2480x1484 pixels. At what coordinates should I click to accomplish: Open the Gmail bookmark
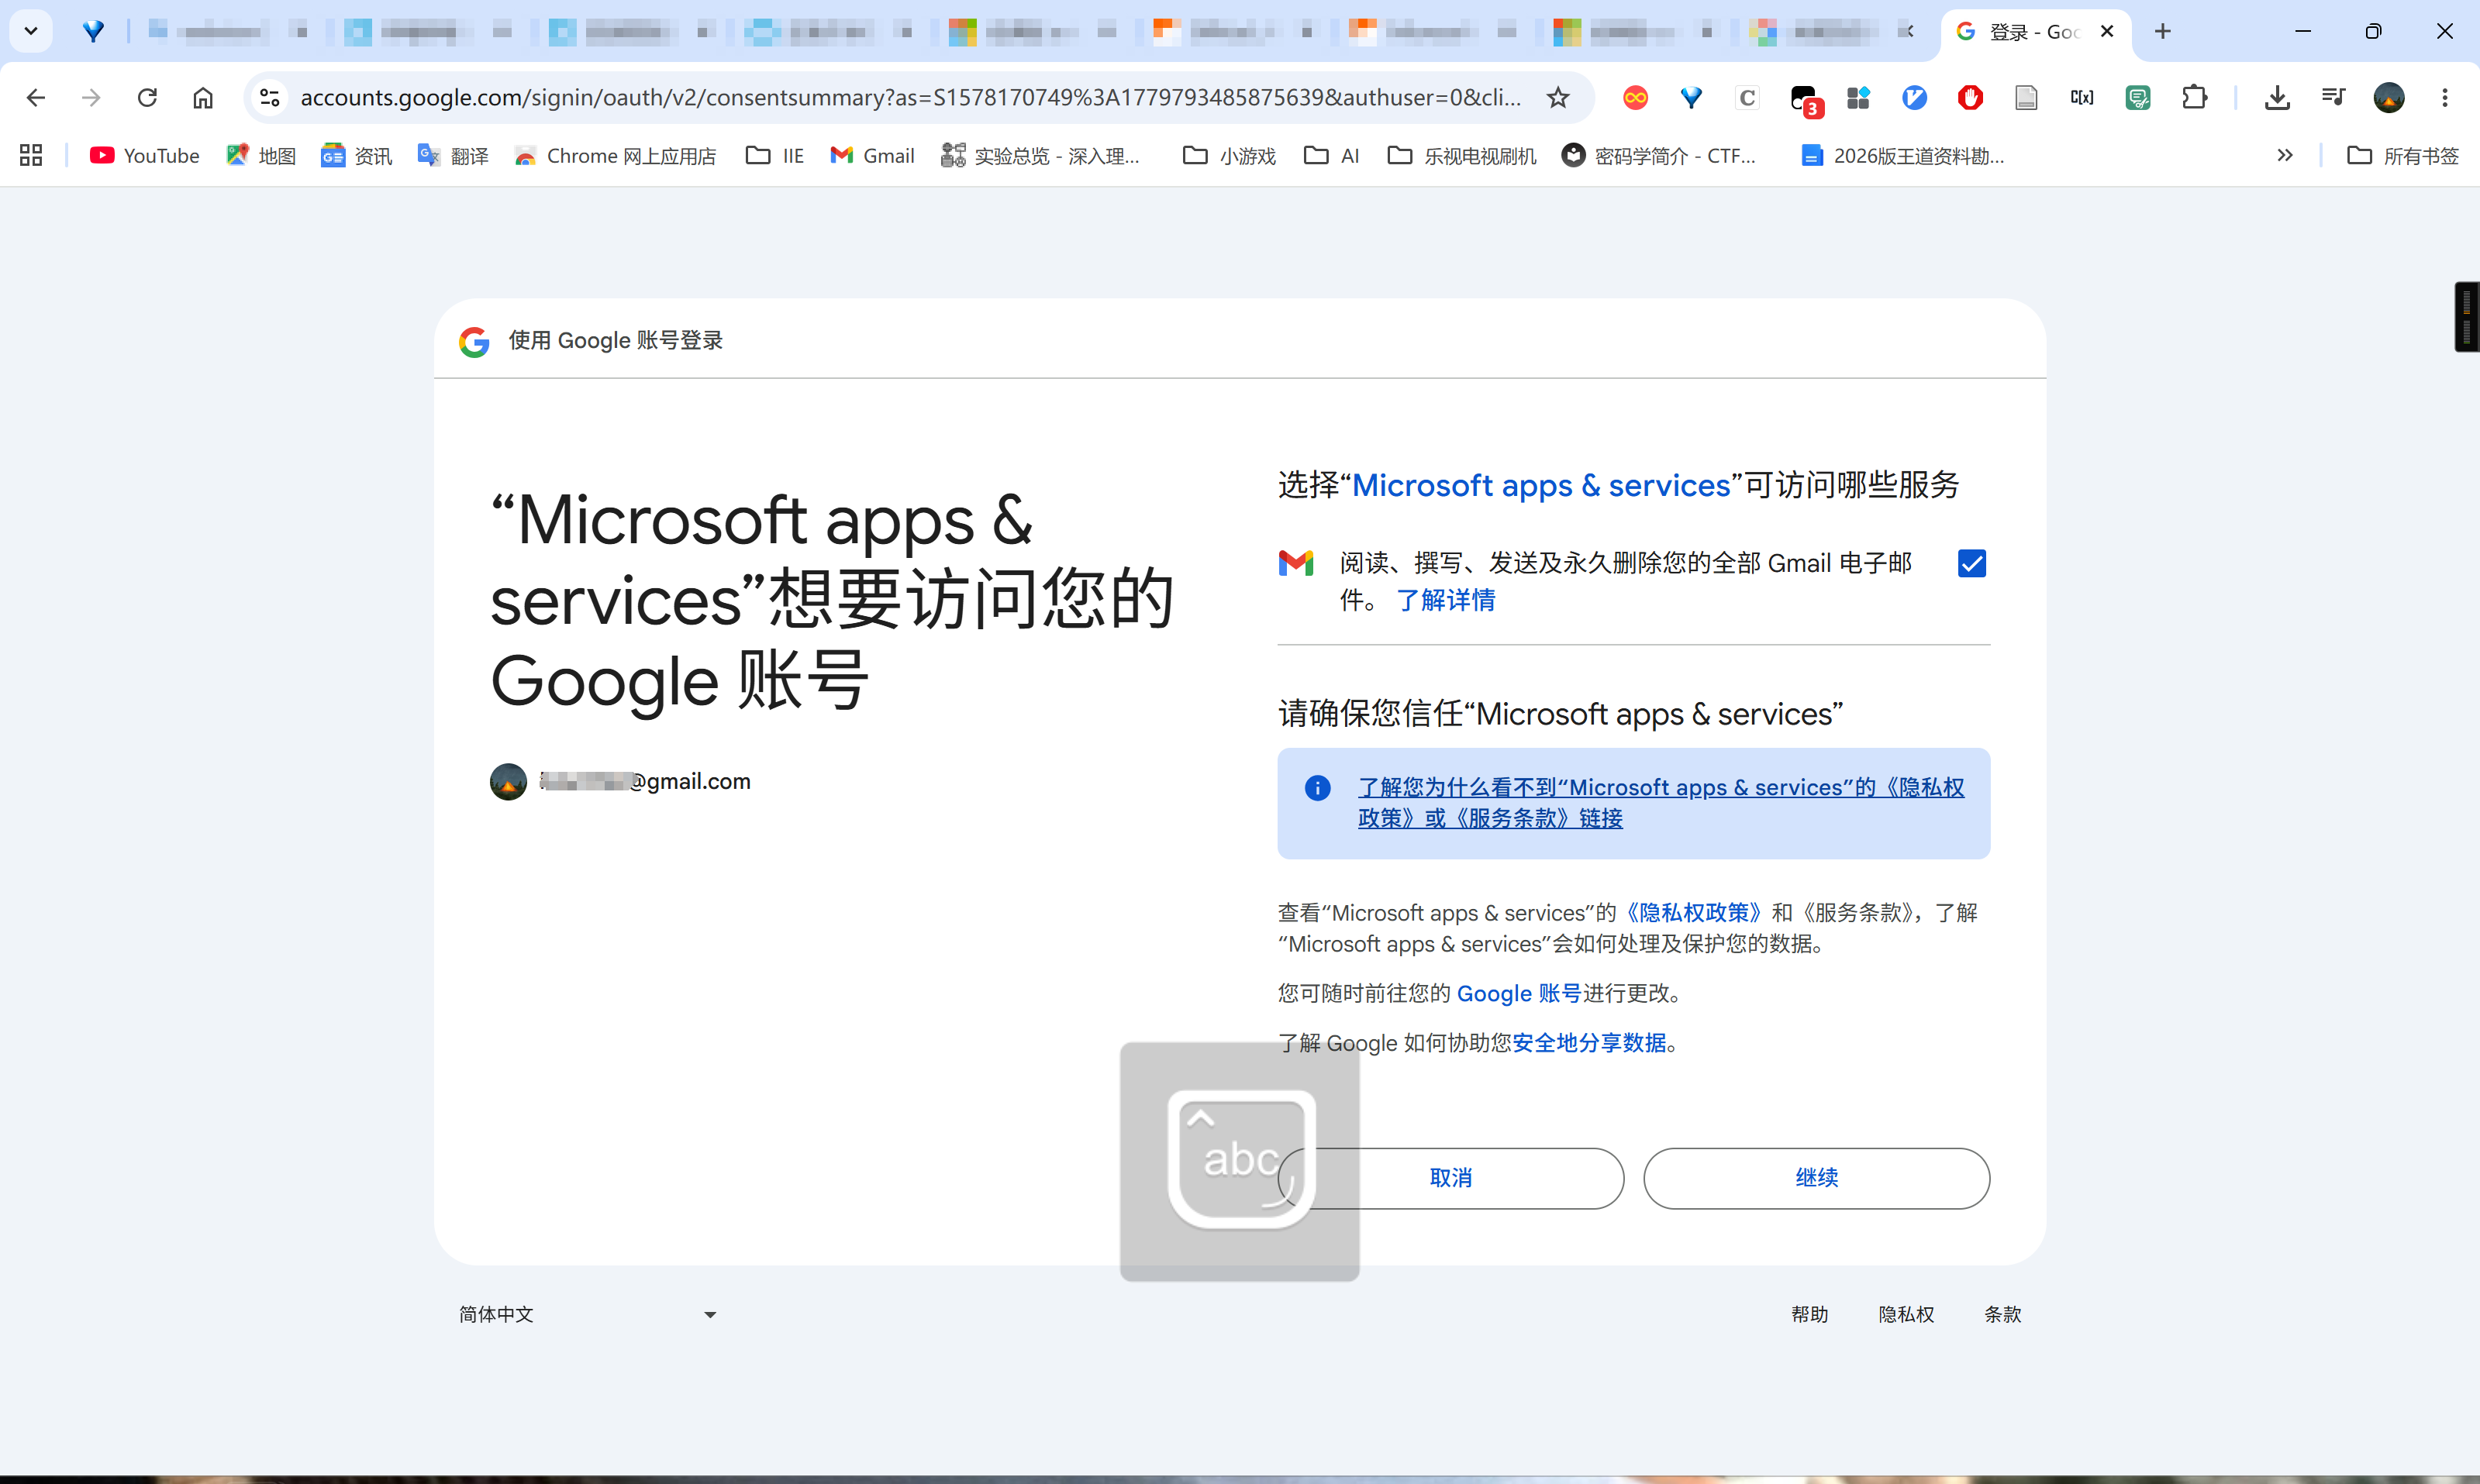coord(872,155)
